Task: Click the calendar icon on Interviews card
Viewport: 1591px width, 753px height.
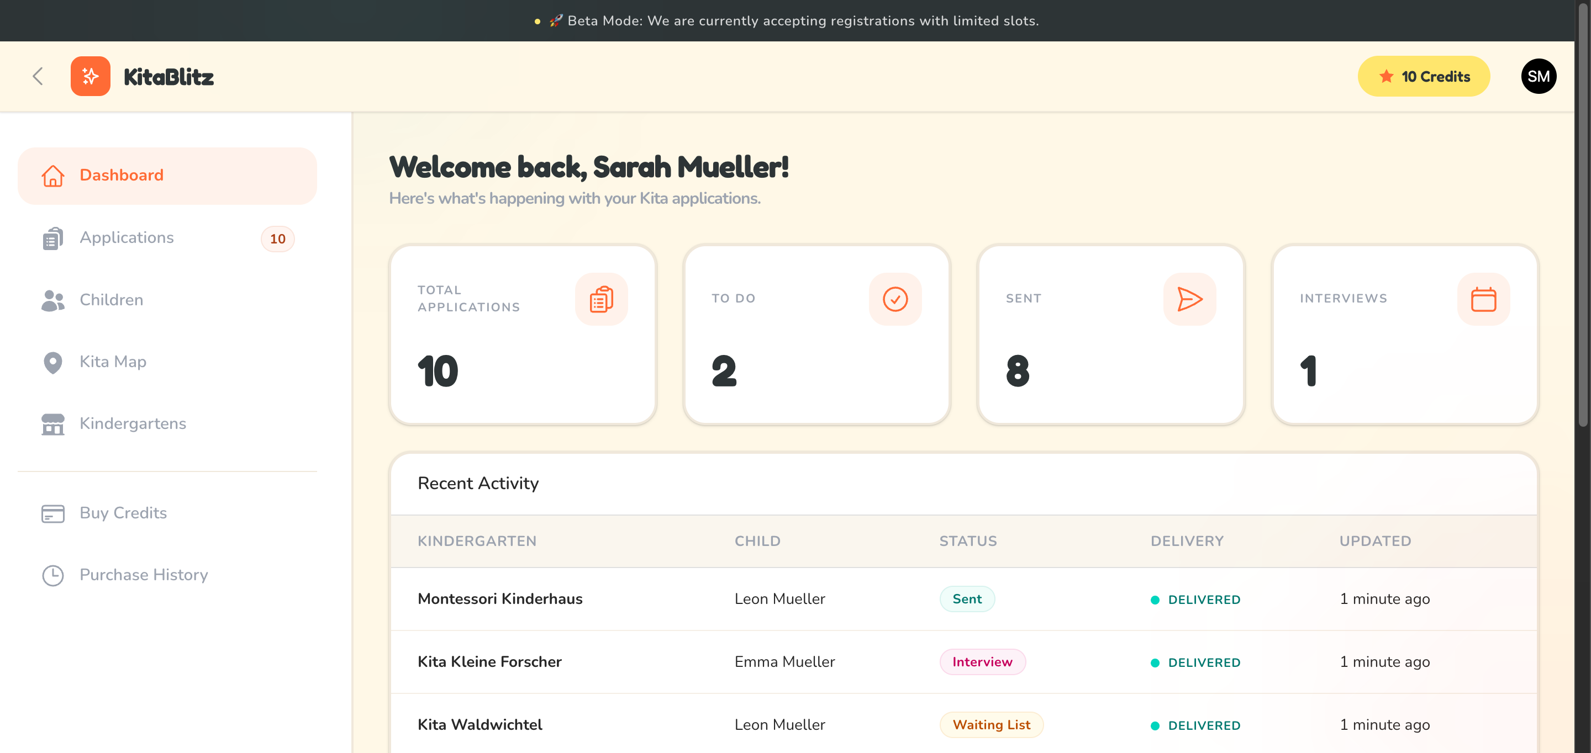Action: 1483,299
